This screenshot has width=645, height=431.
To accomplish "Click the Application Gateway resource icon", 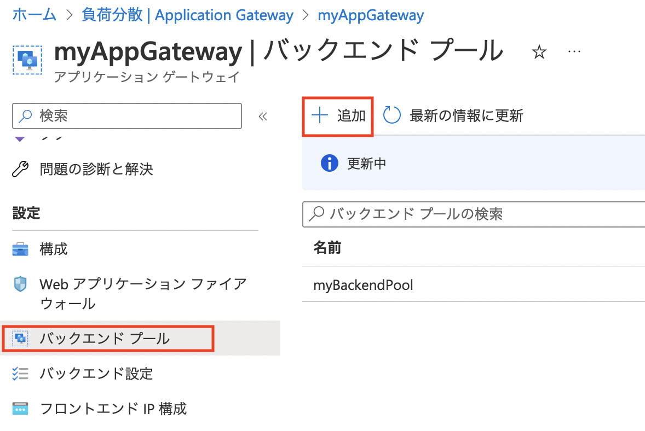I will 27,60.
